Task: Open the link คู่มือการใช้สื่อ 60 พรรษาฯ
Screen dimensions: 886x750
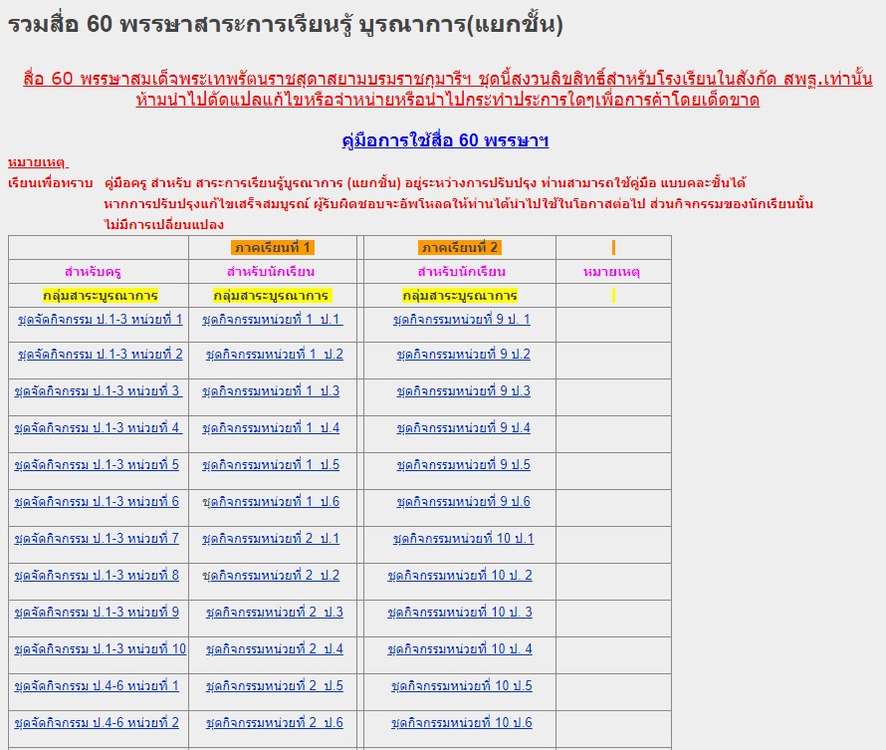Action: click(445, 140)
